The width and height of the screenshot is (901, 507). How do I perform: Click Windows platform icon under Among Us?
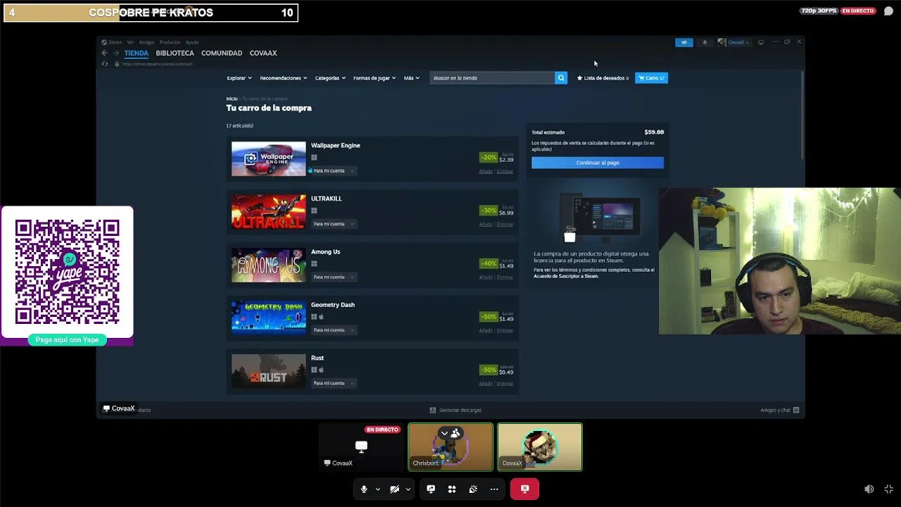[314, 264]
